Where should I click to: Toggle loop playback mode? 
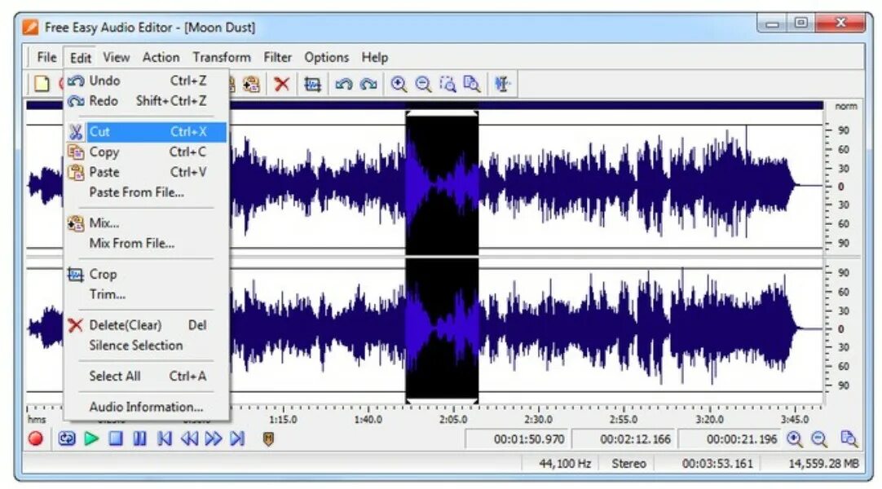click(67, 438)
